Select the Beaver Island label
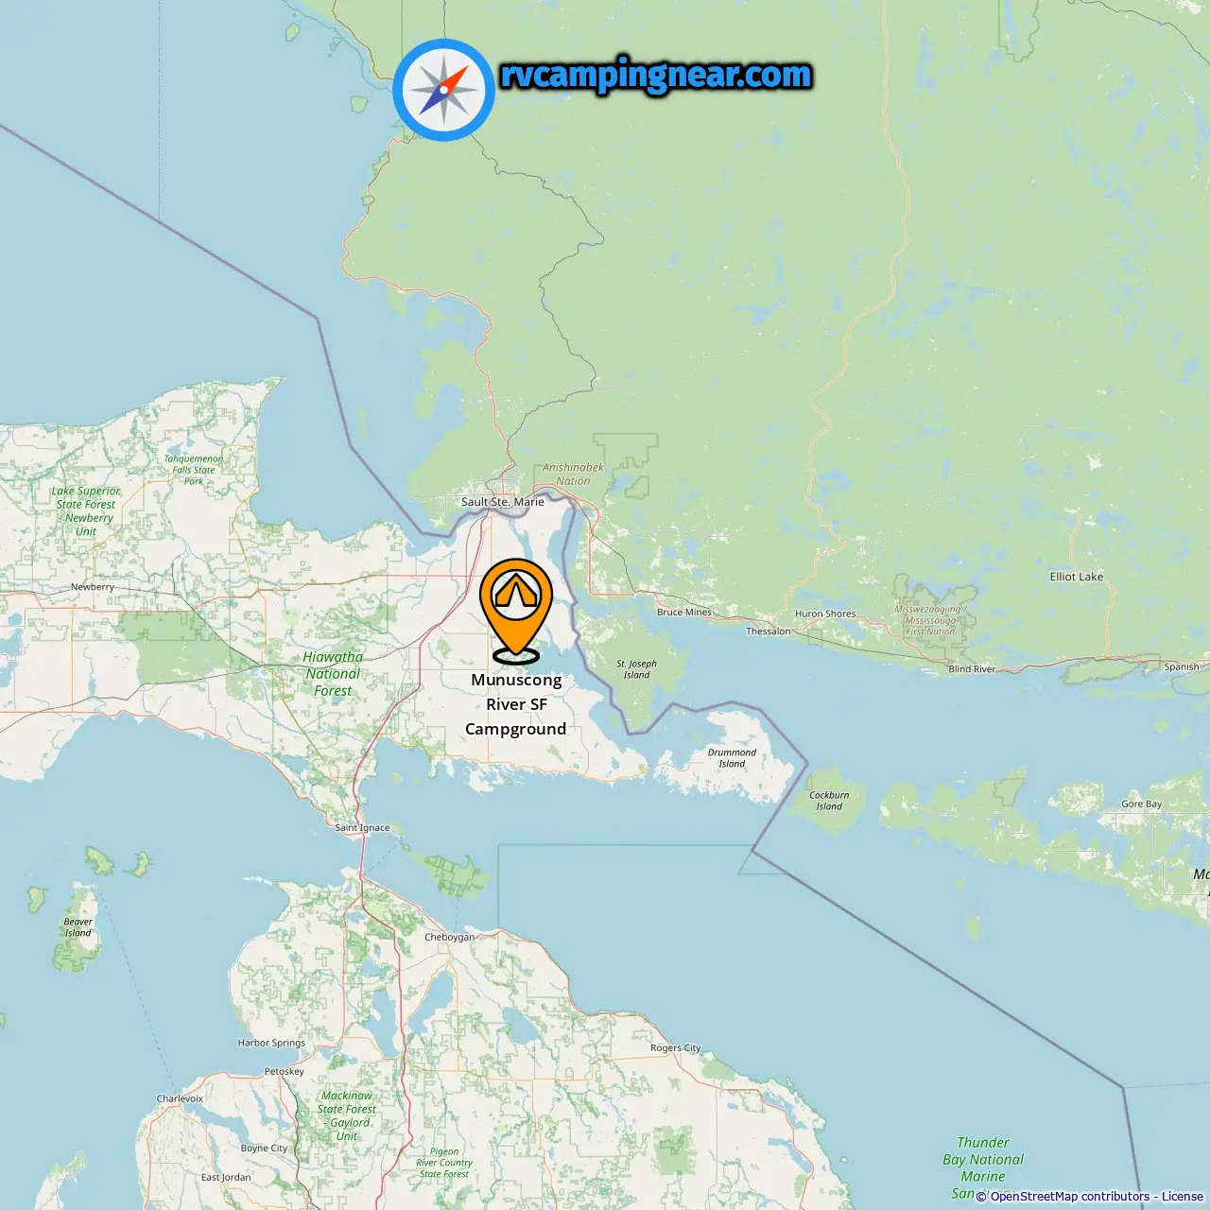This screenshot has height=1210, width=1210. pos(78,927)
